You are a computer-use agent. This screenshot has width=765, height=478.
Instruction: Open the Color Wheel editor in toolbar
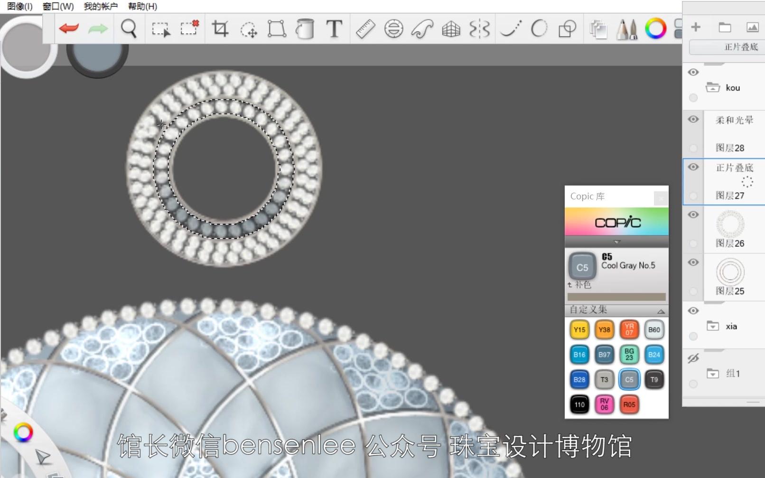pos(655,28)
